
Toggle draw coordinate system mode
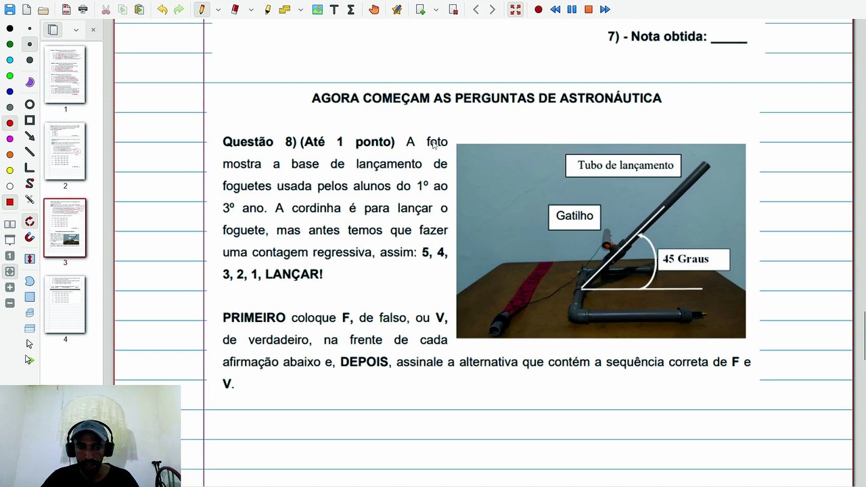30,168
